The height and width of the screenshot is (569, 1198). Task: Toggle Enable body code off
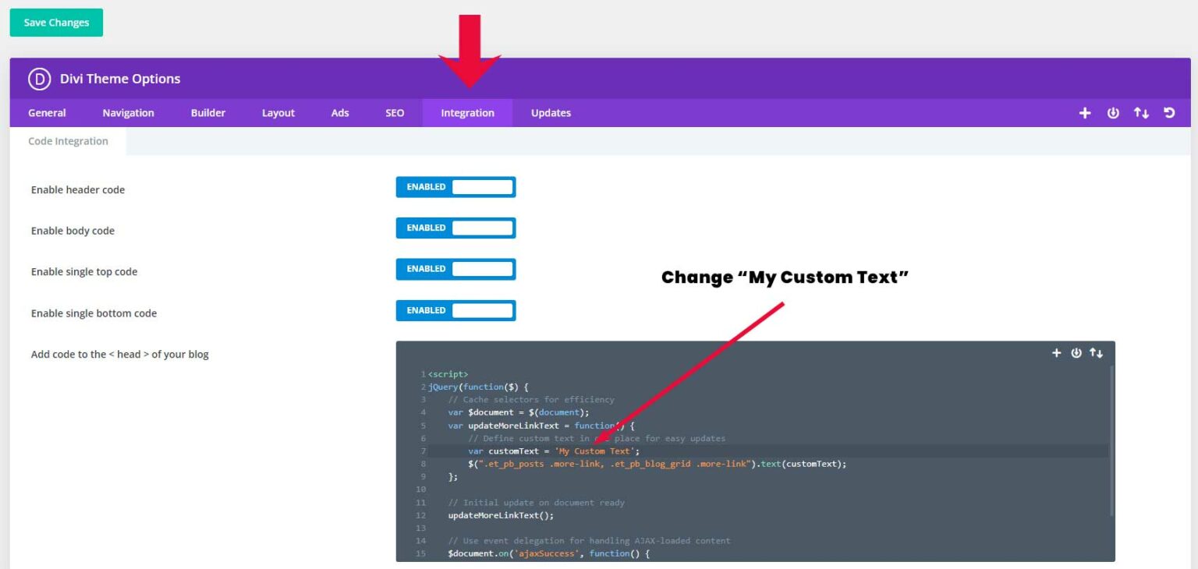pos(455,228)
